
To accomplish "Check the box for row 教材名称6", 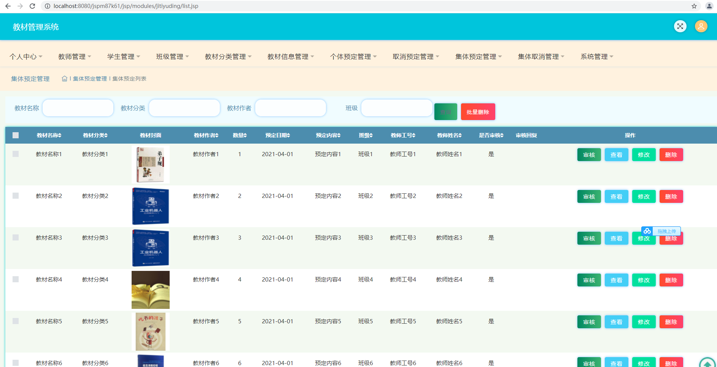I will (16, 363).
